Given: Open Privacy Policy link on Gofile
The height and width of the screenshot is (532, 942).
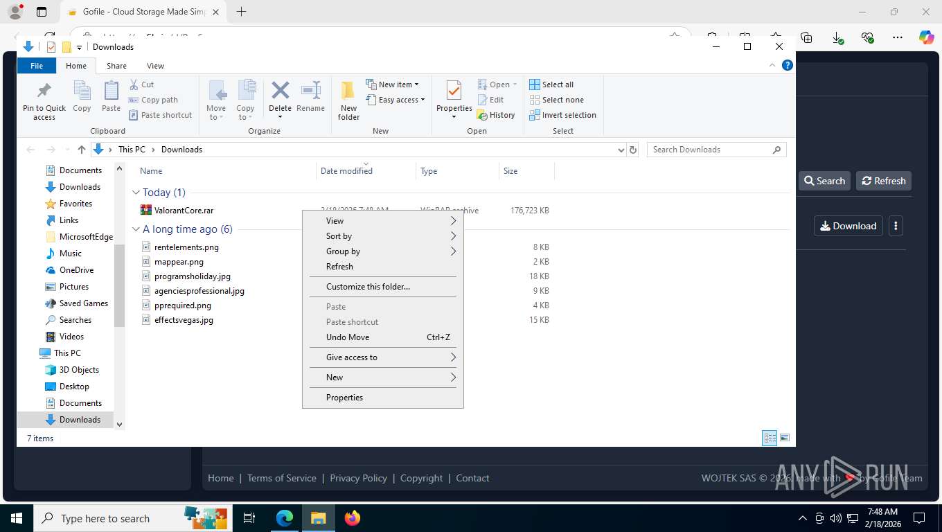Looking at the screenshot, I should point(358,478).
